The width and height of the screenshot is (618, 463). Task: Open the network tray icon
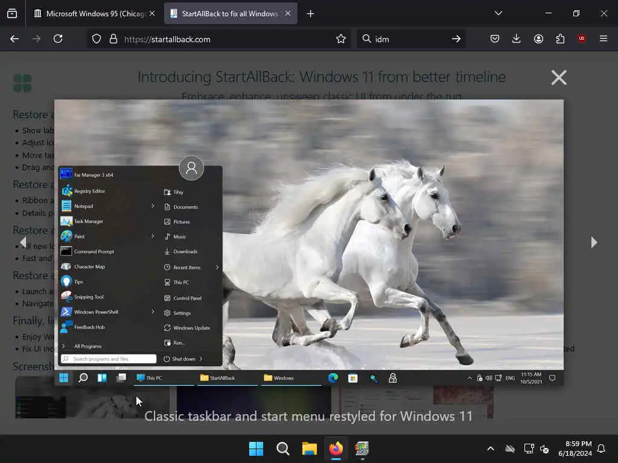529,449
